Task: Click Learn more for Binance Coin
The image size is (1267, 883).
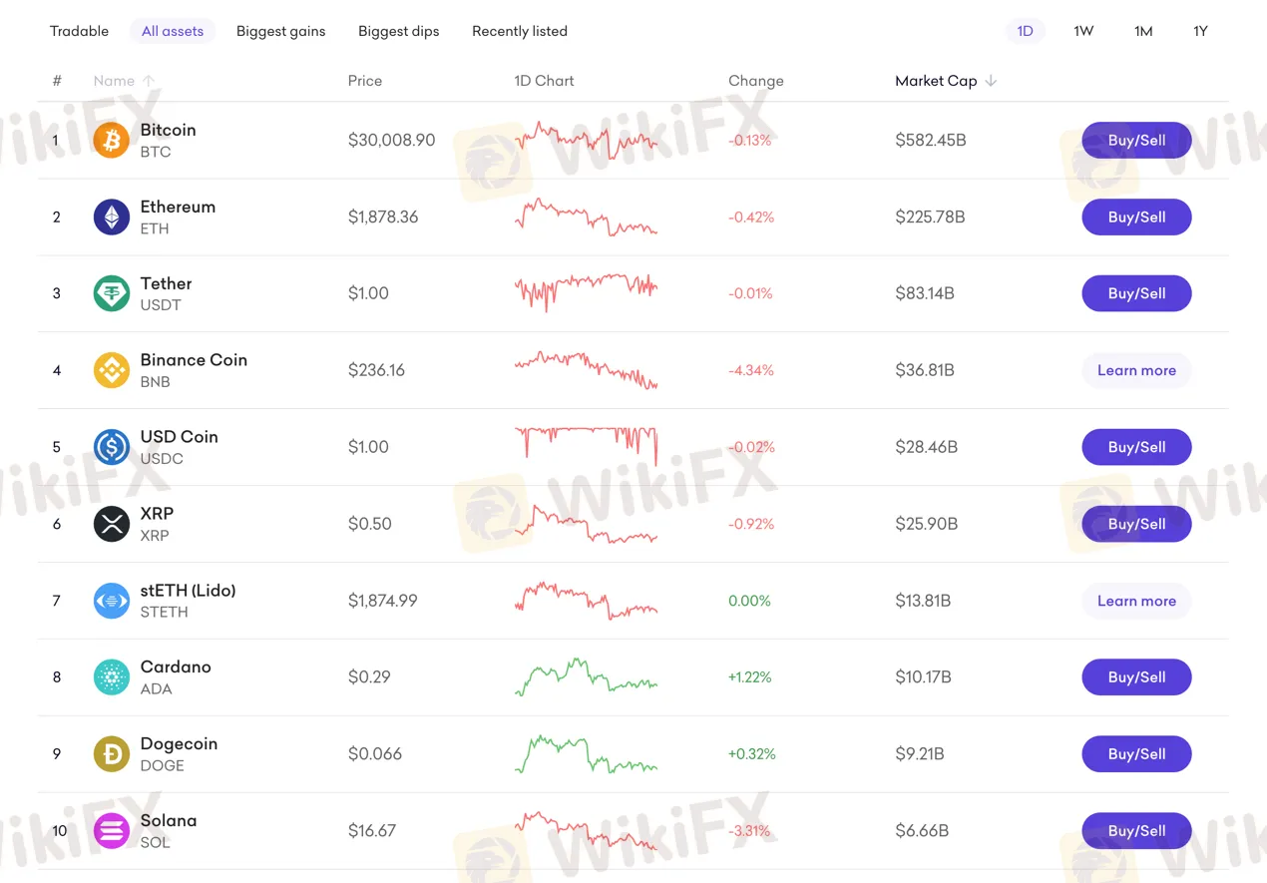Action: tap(1136, 370)
